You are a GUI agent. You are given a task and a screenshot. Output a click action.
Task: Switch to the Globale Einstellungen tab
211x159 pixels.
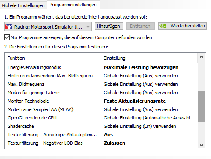point(23,5)
